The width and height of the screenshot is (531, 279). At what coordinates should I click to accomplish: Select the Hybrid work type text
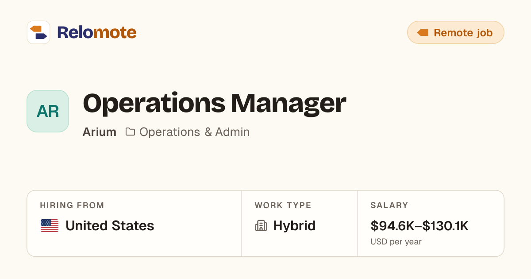click(x=294, y=226)
